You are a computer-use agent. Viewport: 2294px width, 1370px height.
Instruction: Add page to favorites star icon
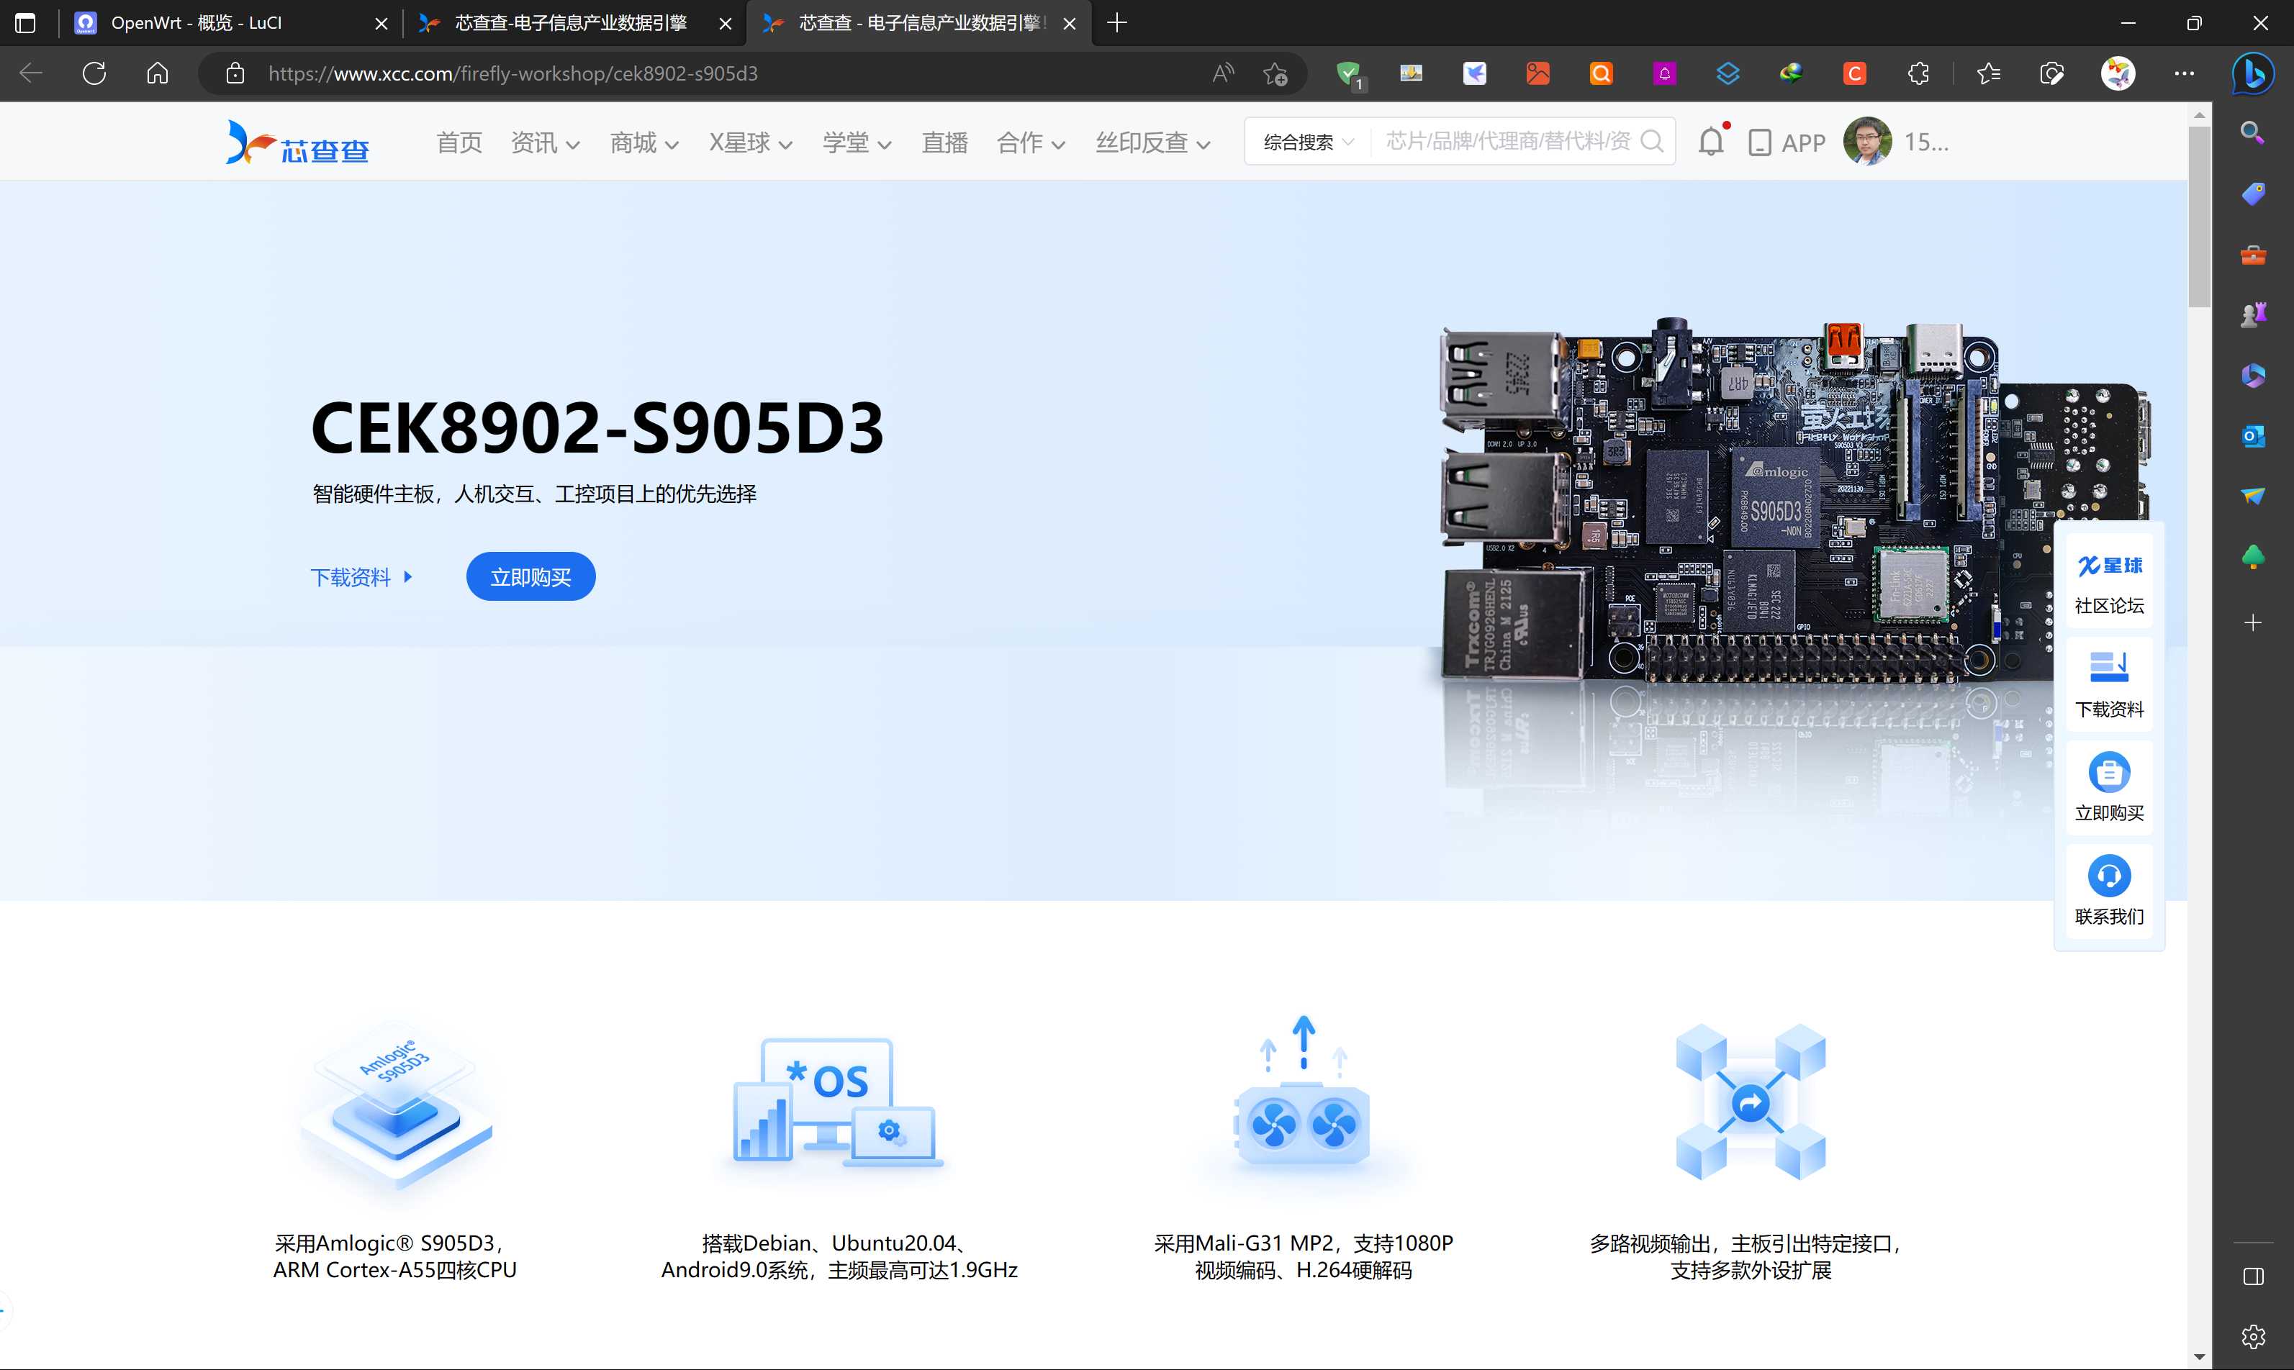[1275, 73]
